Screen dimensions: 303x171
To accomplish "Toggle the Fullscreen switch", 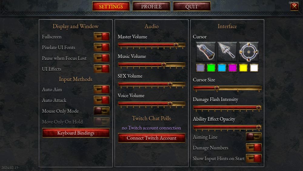I will (102, 36).
